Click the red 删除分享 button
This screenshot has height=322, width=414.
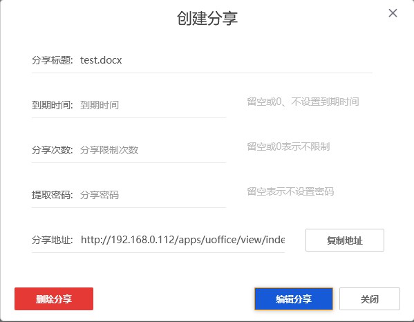tap(54, 299)
